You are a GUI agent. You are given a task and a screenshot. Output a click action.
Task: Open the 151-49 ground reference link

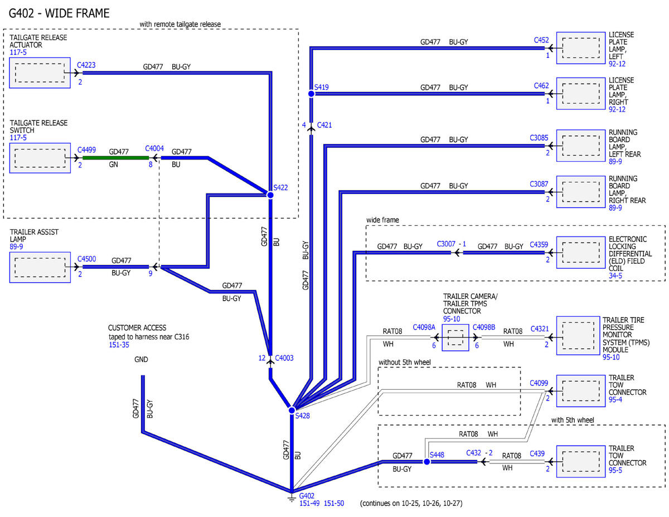point(309,503)
